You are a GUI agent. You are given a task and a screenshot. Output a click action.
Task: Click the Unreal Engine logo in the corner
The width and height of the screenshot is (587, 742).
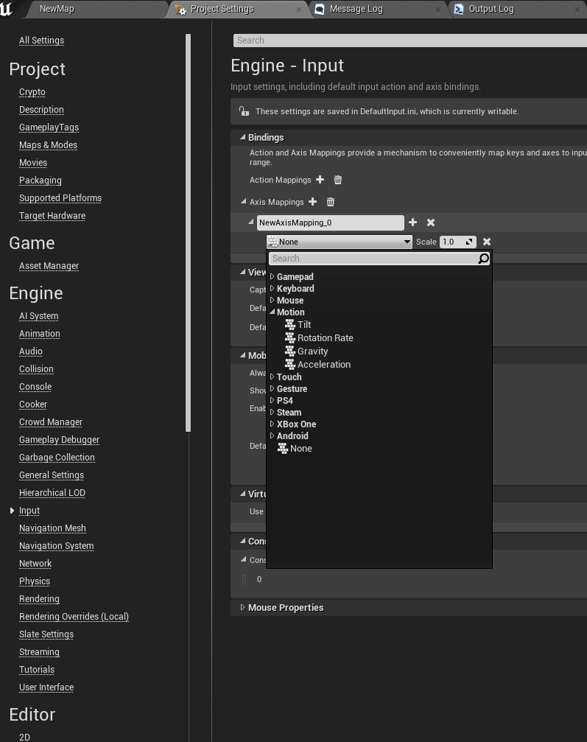tap(9, 9)
